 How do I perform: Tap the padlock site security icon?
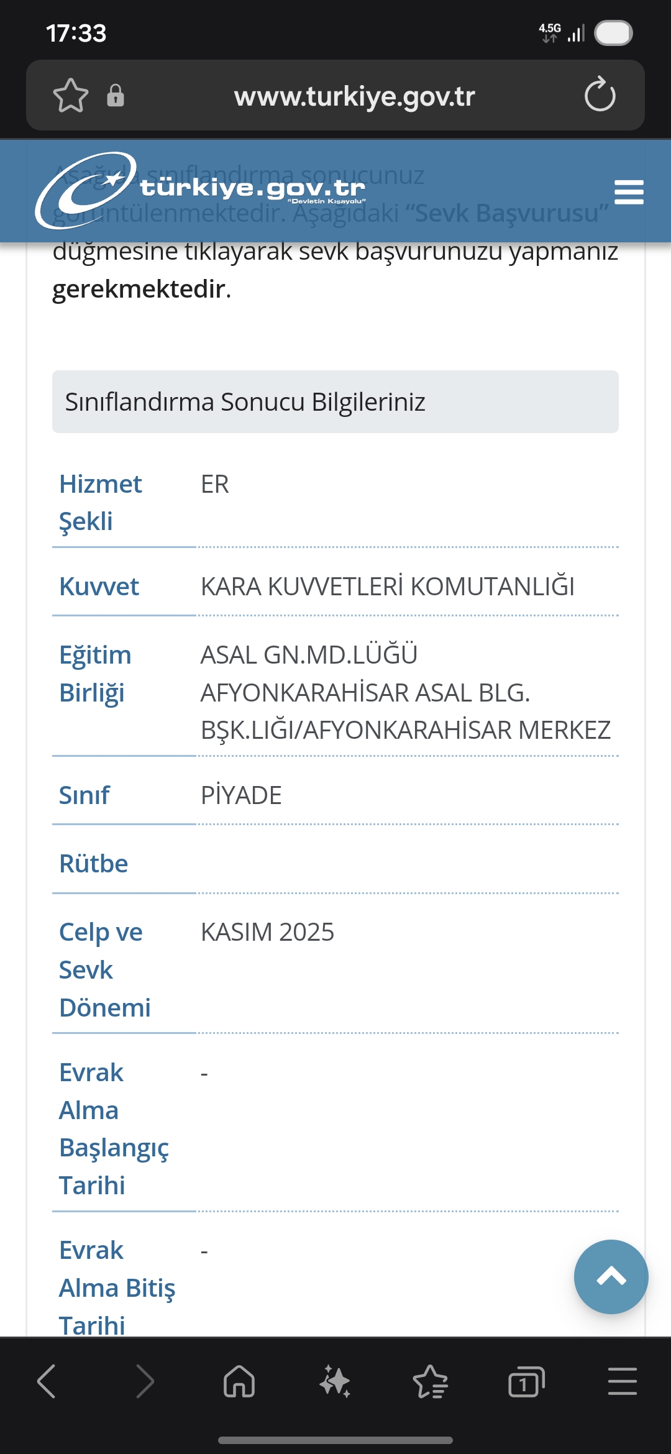[116, 96]
